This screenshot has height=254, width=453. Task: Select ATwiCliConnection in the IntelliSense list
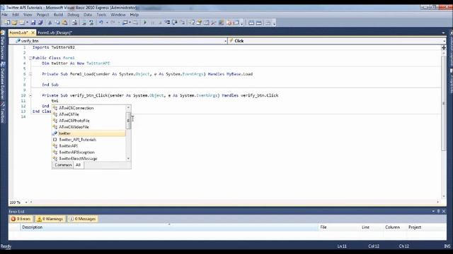tap(88, 108)
